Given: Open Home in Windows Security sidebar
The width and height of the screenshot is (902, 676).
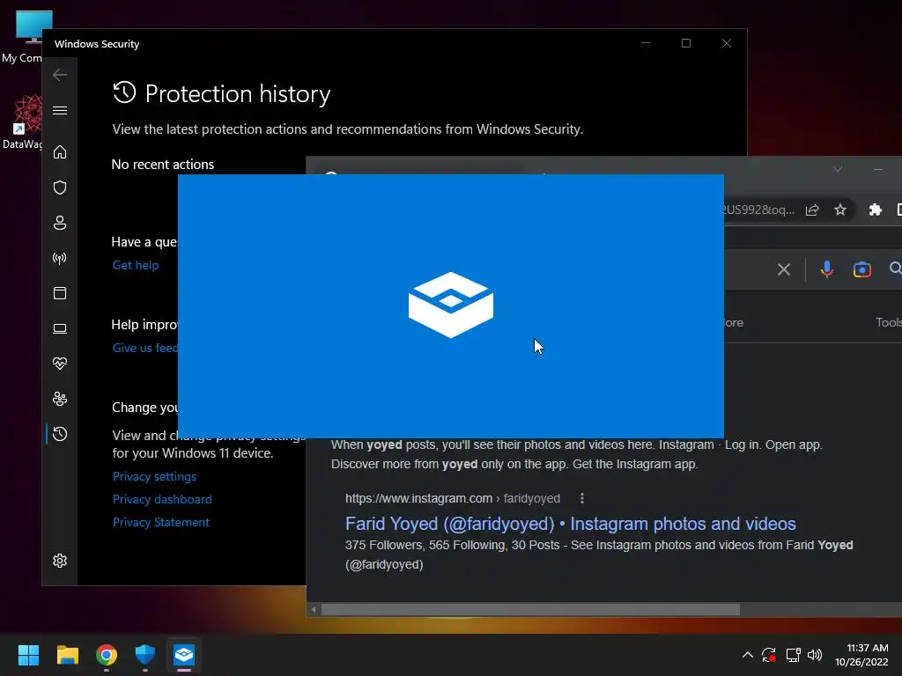Looking at the screenshot, I should (x=60, y=152).
